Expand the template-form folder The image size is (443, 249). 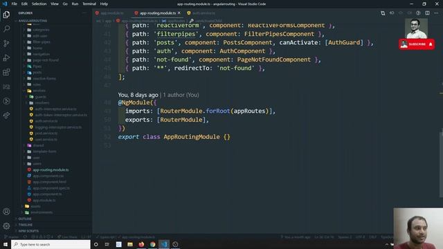click(44, 151)
